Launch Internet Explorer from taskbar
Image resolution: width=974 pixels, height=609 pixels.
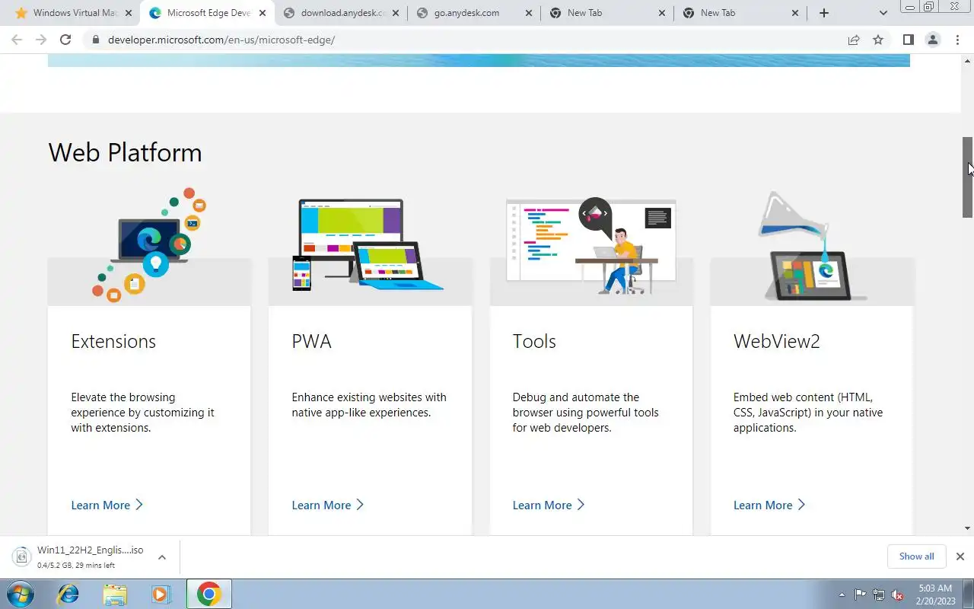coord(68,594)
